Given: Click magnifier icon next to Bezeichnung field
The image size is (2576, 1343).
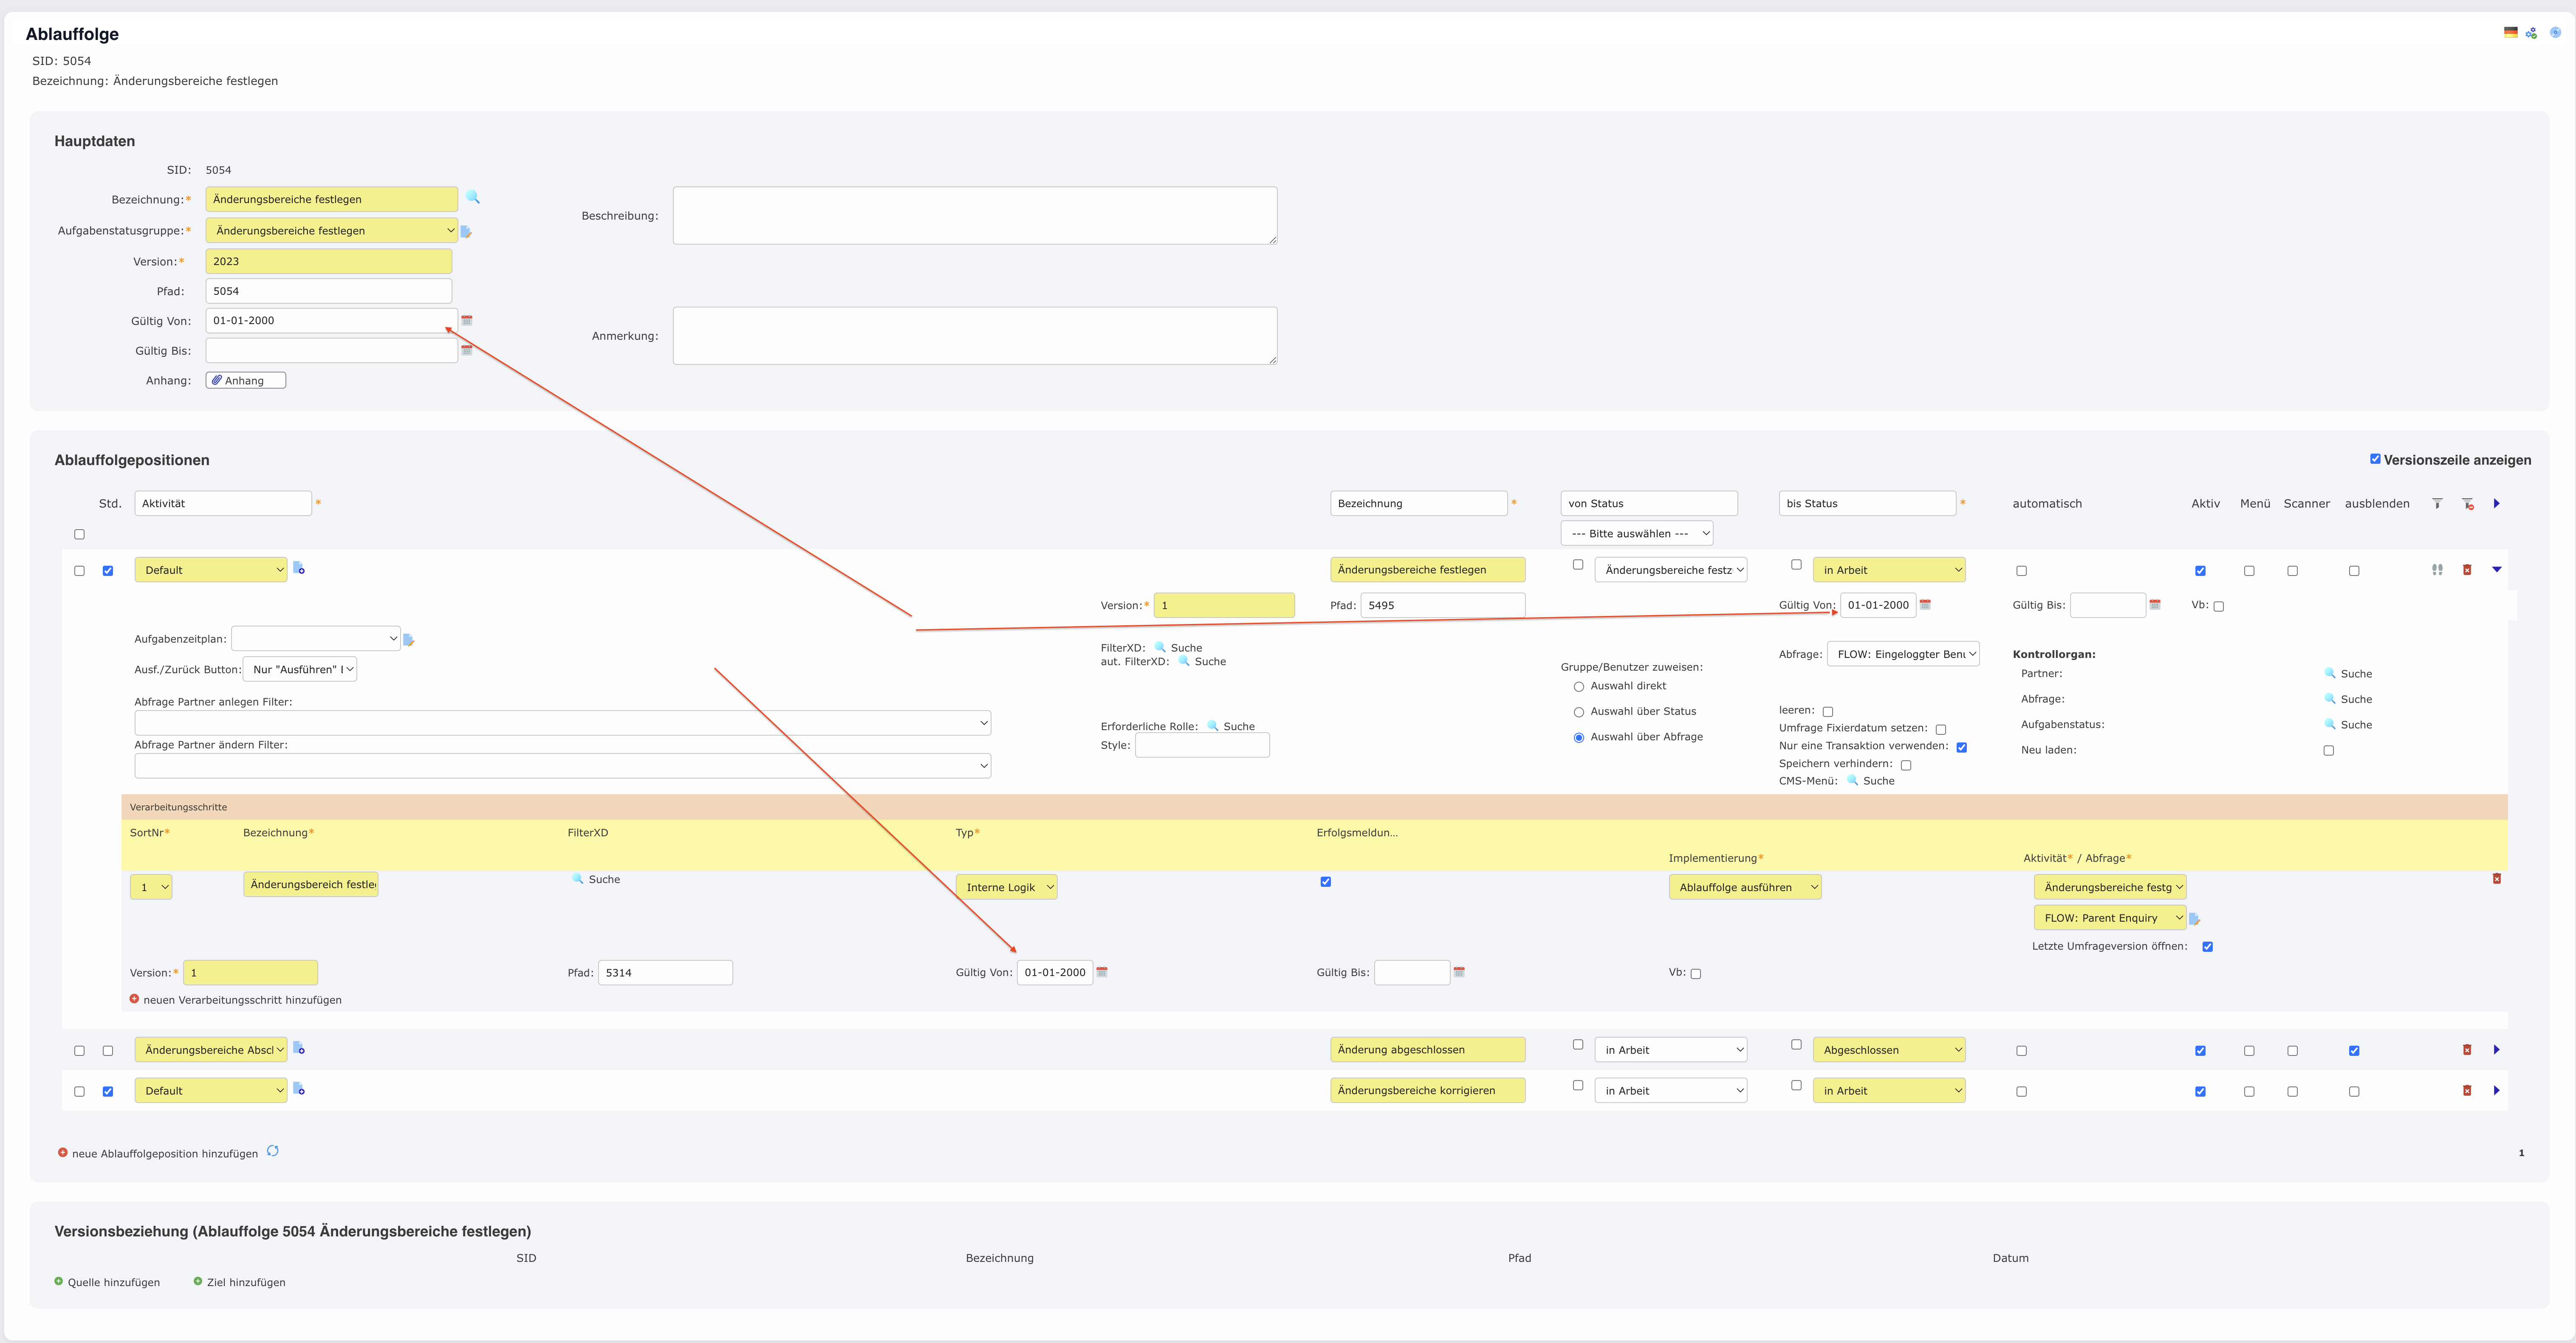Looking at the screenshot, I should point(473,198).
